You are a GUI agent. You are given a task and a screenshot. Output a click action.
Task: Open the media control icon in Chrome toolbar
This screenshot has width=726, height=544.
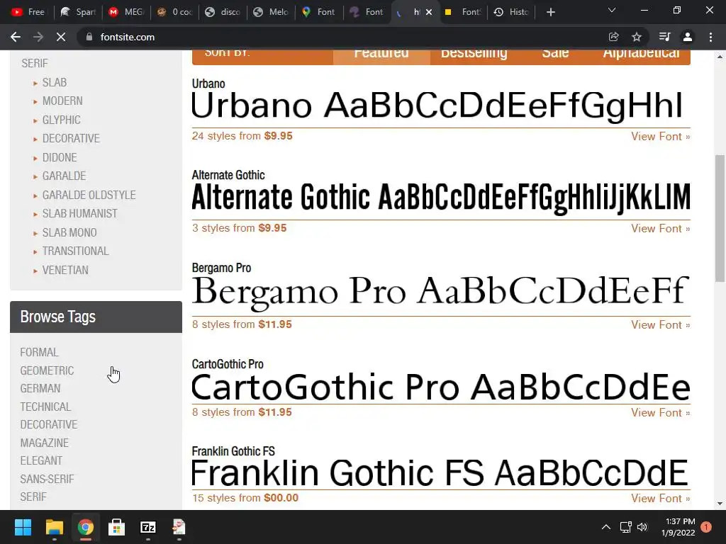click(664, 37)
